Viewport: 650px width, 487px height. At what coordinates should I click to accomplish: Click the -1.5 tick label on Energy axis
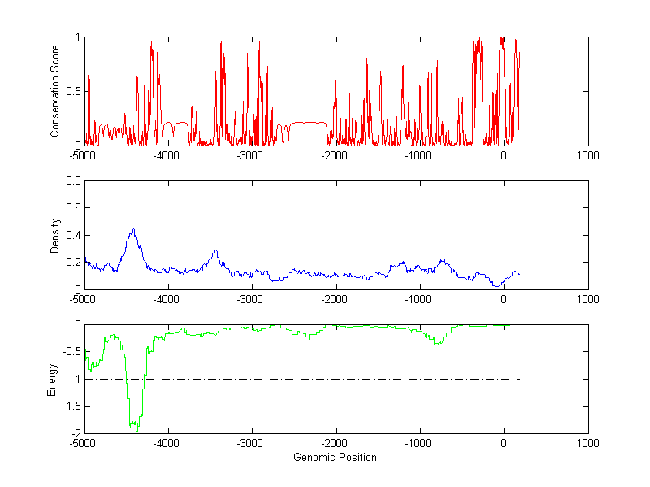tap(70, 406)
